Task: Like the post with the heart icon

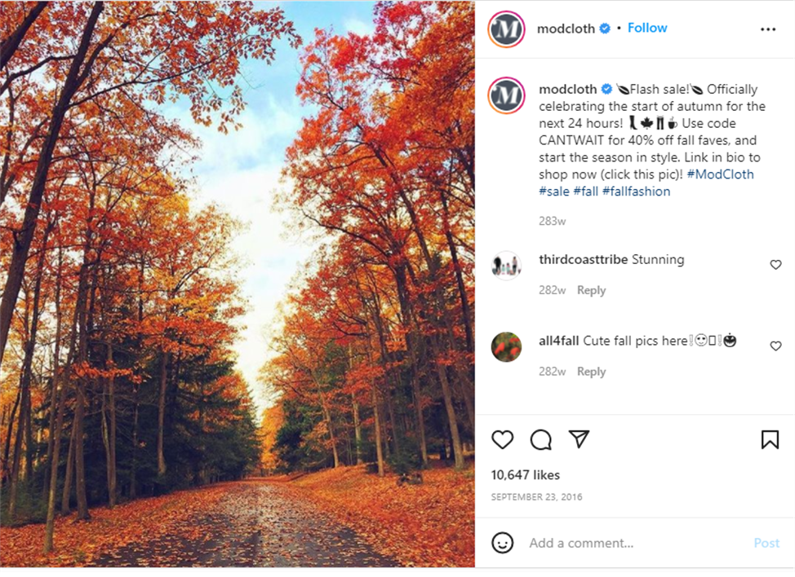Action: coord(503,440)
